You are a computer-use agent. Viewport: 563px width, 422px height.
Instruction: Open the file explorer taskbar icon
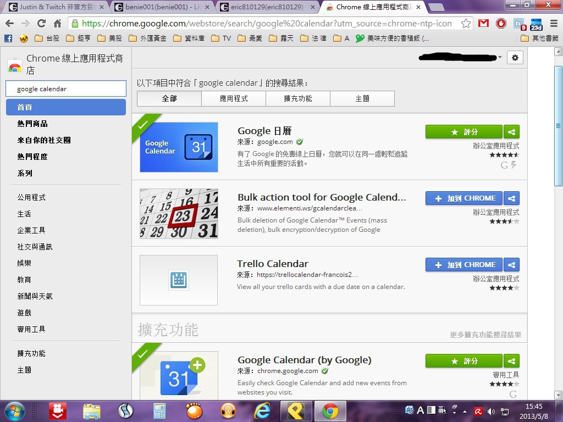coord(92,411)
